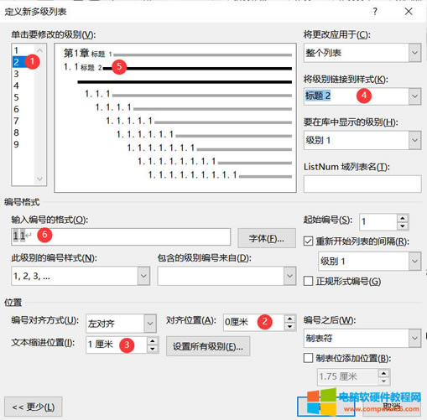Toggle 重新开始列表的间隔 checkbox
Image resolution: width=427 pixels, height=420 pixels.
tap(308, 241)
